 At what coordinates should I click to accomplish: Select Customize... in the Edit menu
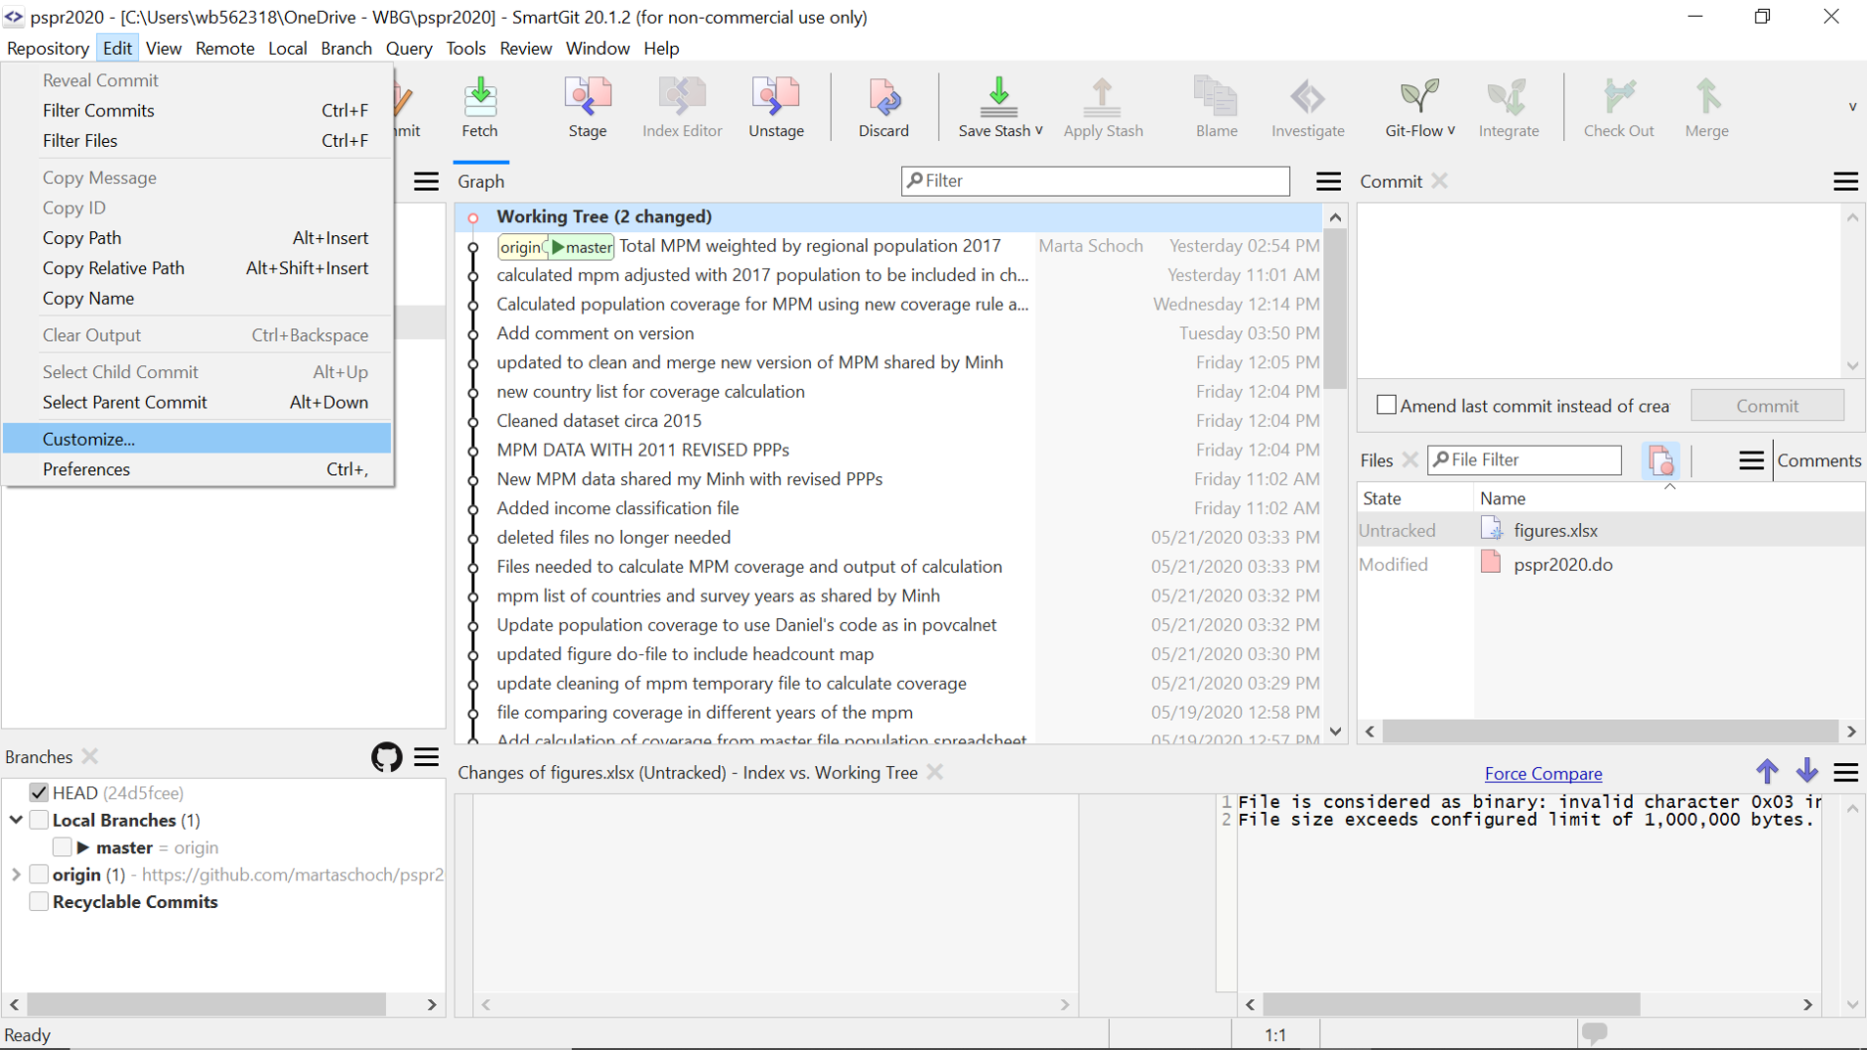[x=197, y=439]
